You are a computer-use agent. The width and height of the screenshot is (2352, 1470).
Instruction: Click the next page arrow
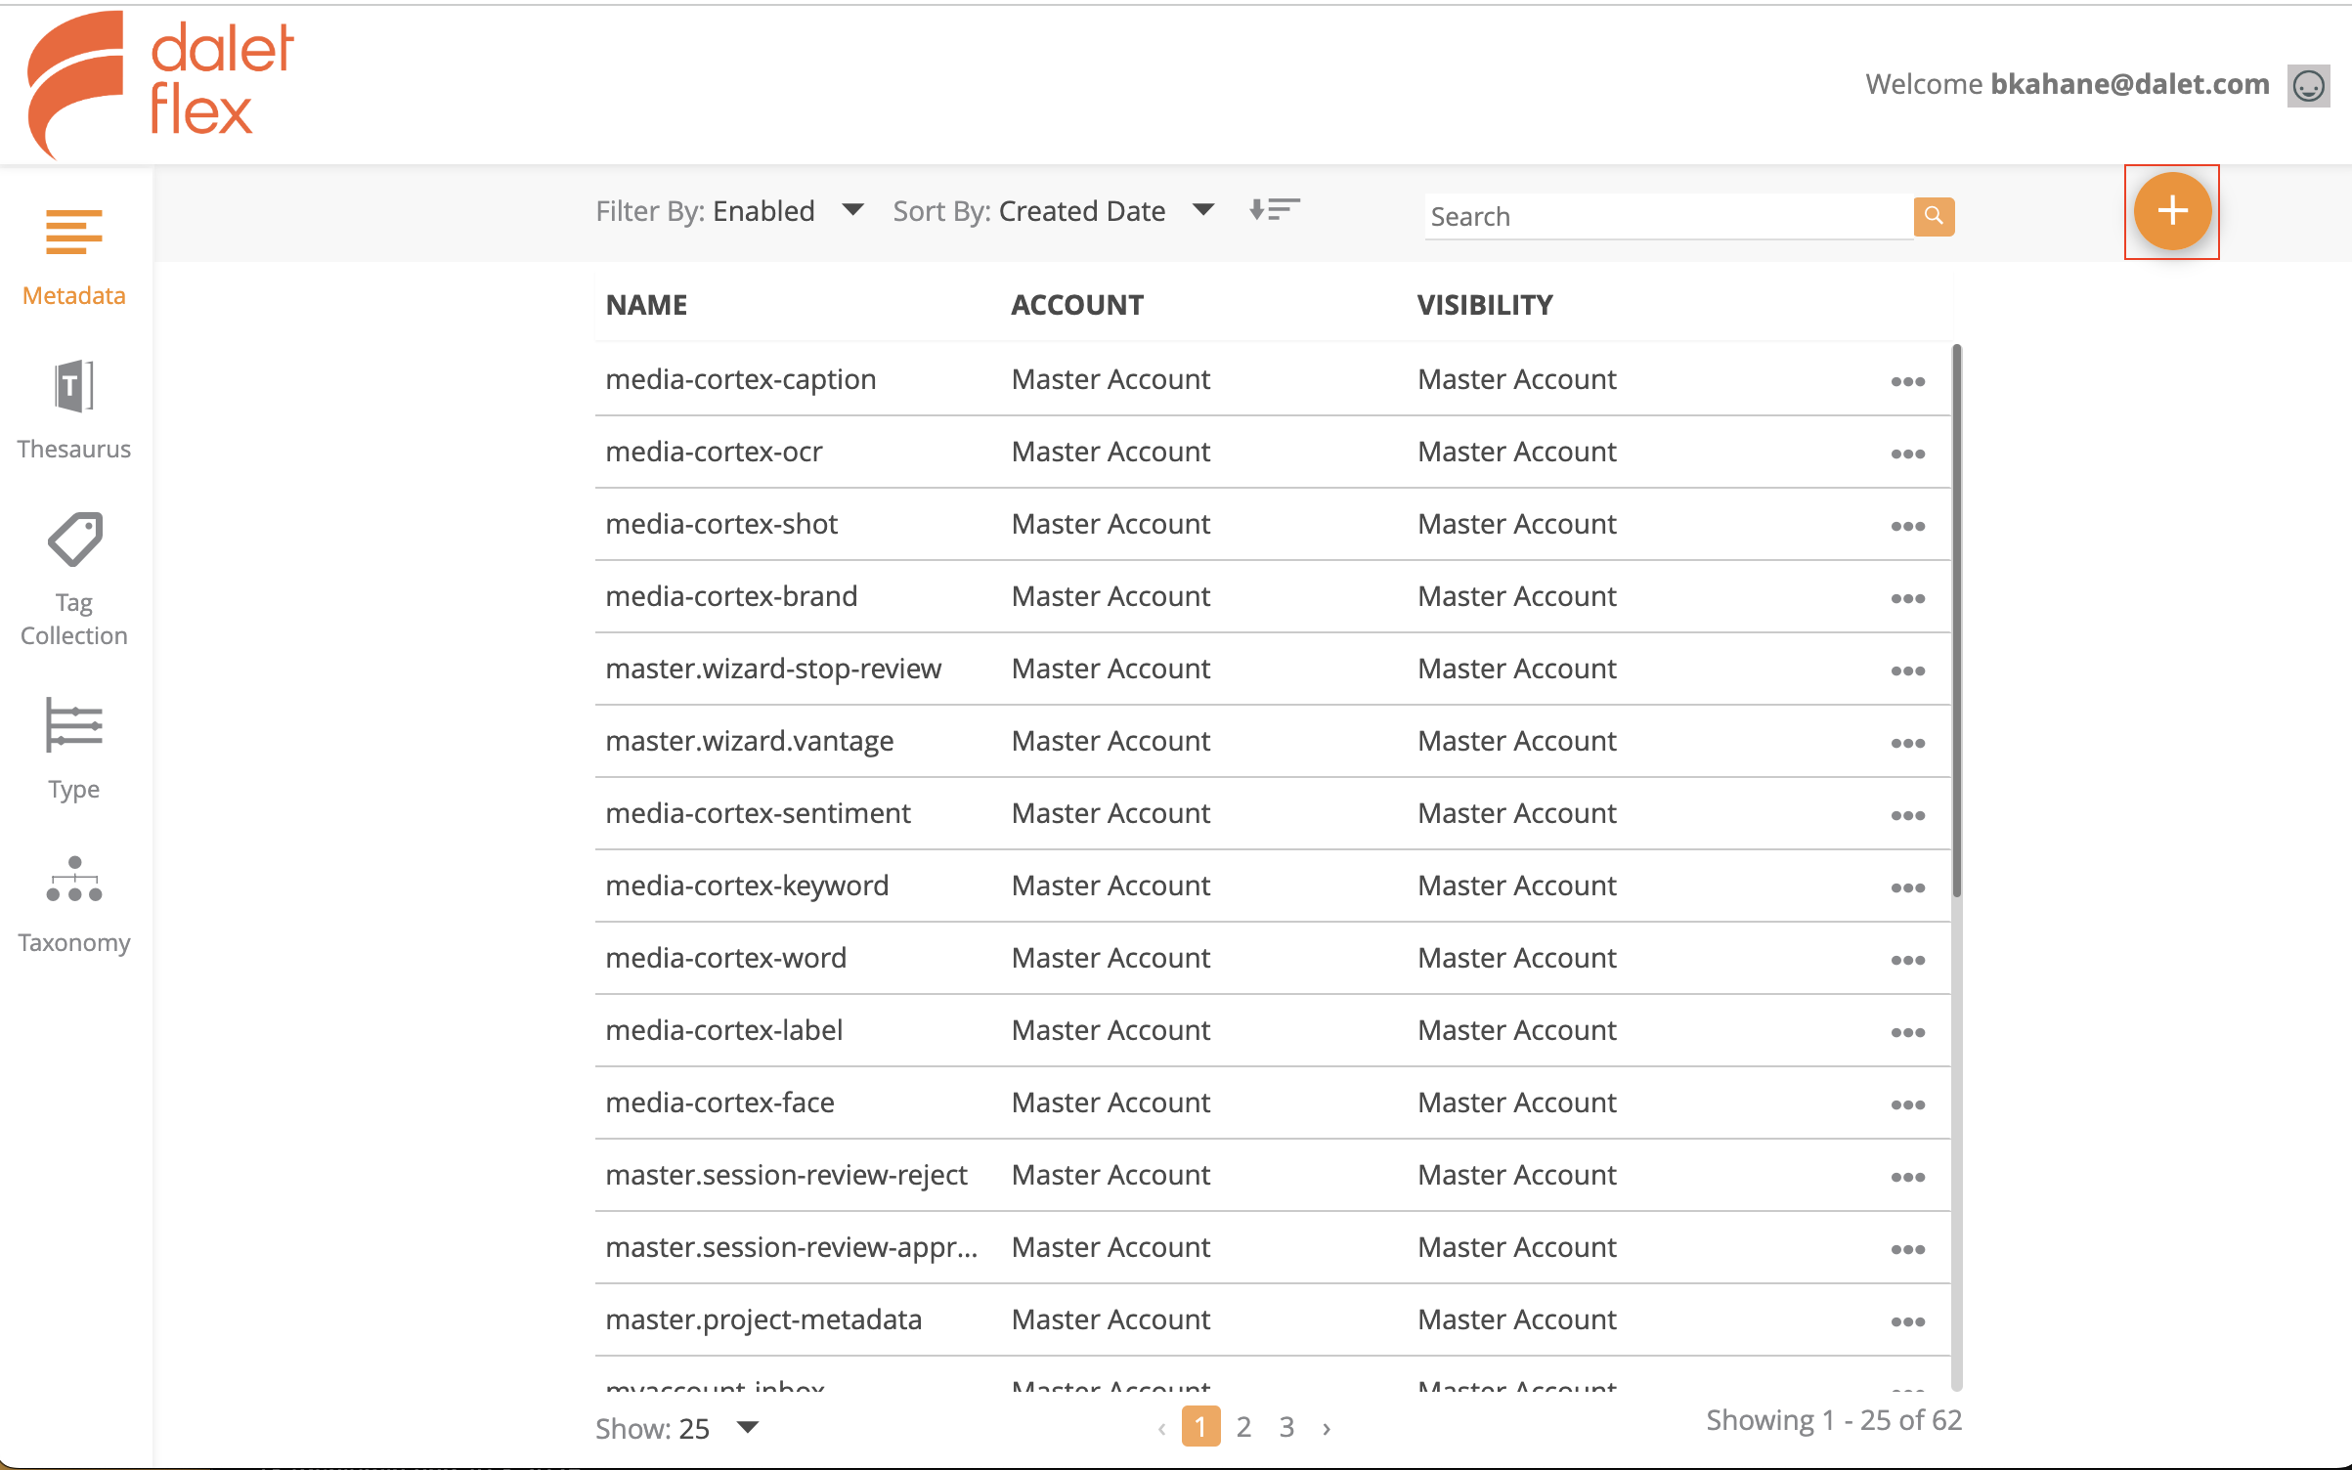click(1327, 1428)
